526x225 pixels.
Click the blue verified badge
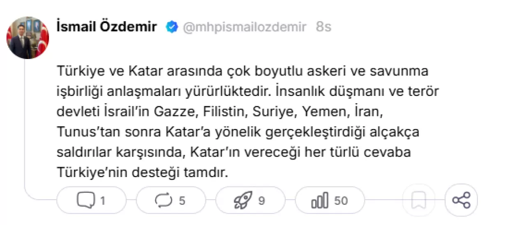[x=172, y=27]
